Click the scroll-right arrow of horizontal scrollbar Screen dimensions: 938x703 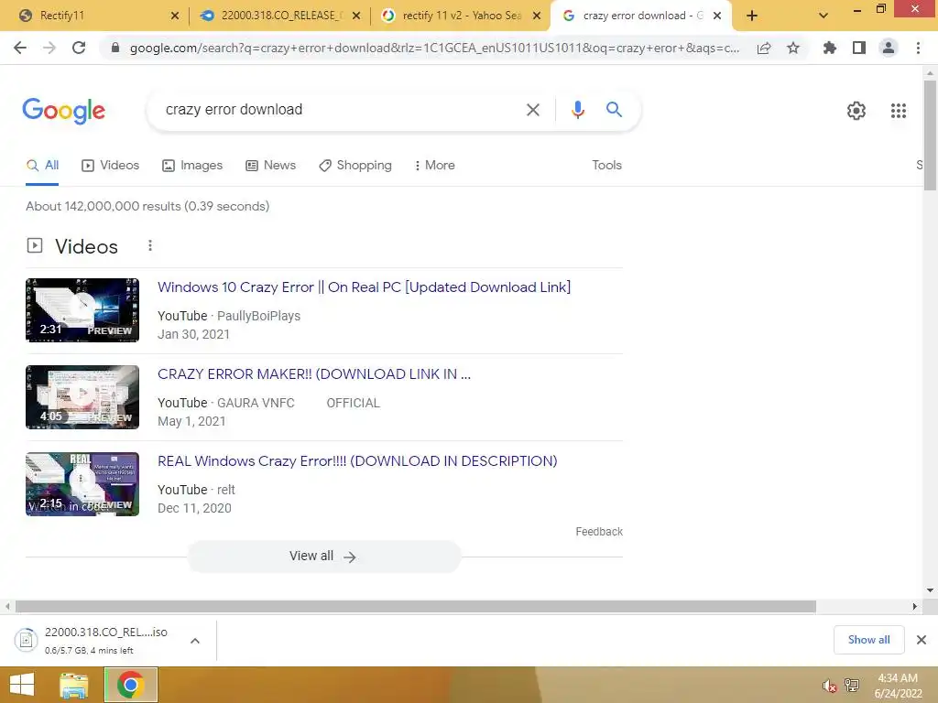(914, 607)
